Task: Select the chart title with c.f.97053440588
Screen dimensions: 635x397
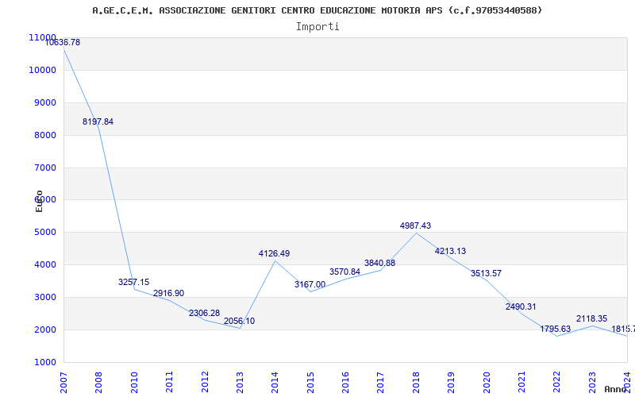Action: (x=317, y=10)
